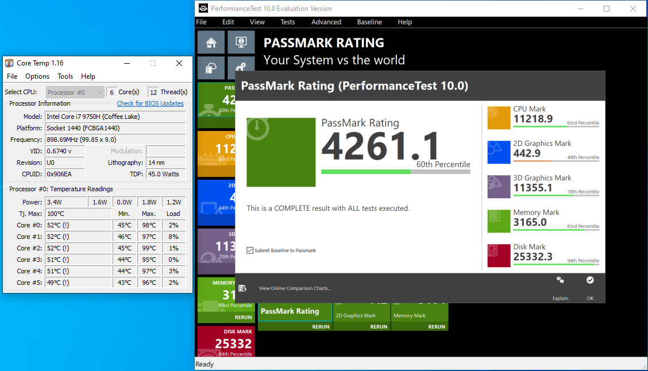The image size is (648, 371).
Task: Click the 4261.1 PassMark Rating score
Action: click(x=380, y=145)
